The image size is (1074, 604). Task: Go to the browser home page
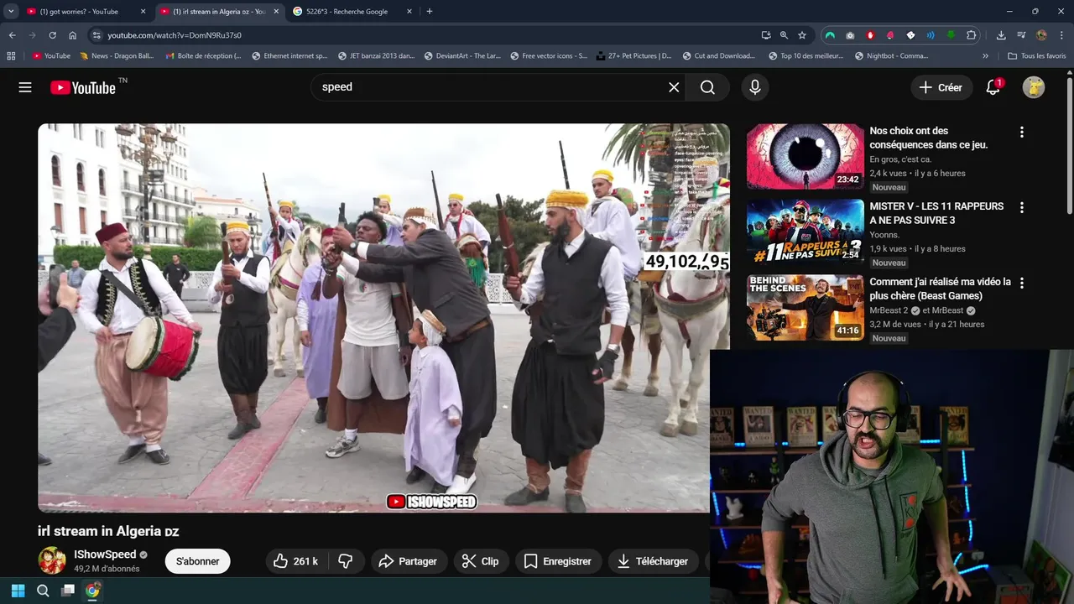(73, 35)
